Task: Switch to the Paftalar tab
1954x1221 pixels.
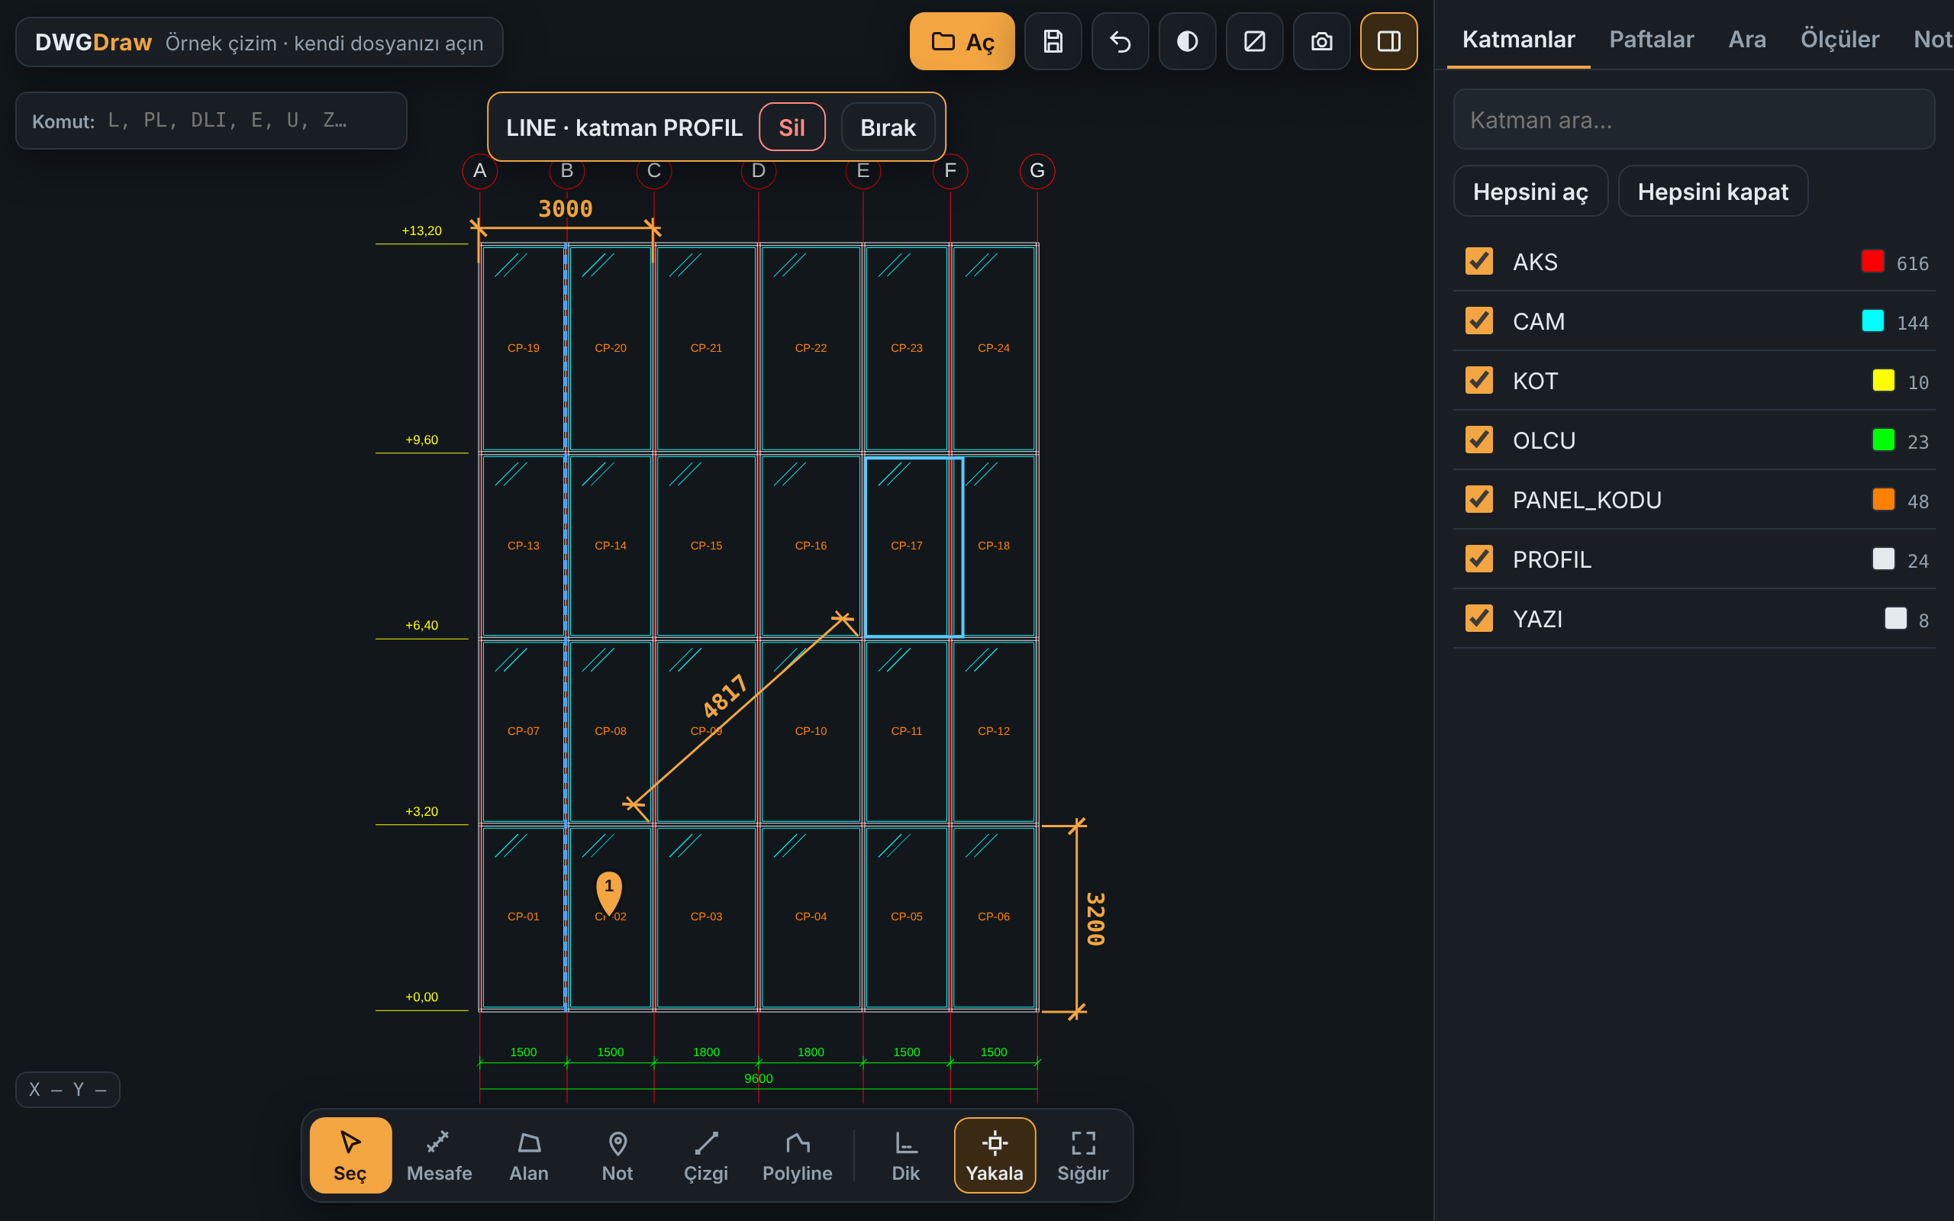Action: tap(1650, 39)
